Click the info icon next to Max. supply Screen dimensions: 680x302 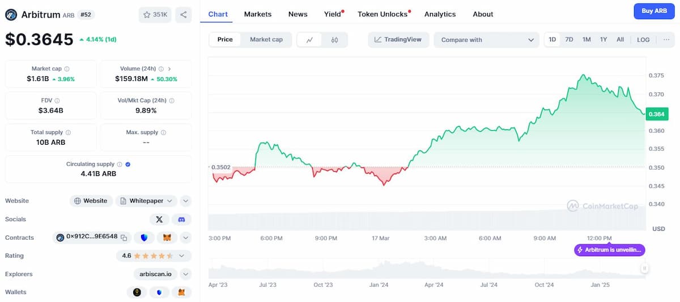163,132
